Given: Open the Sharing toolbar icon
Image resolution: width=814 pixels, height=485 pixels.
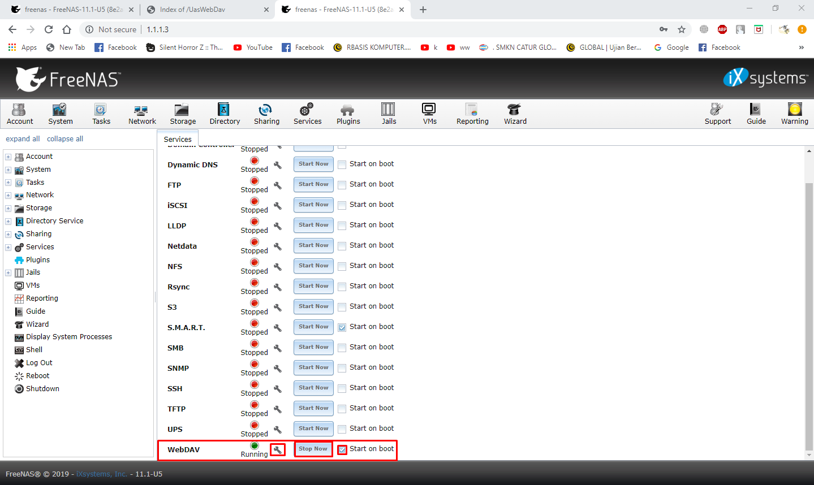Looking at the screenshot, I should 266,114.
